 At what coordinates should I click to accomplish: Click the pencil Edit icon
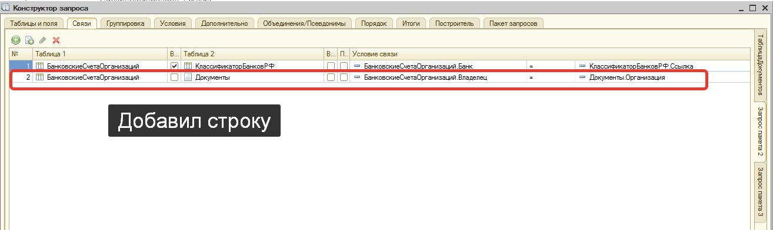42,40
